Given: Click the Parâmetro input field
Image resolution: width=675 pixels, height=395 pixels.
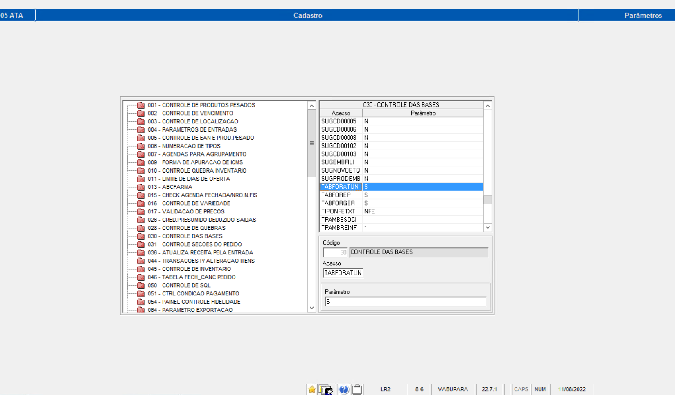Looking at the screenshot, I should [x=405, y=302].
